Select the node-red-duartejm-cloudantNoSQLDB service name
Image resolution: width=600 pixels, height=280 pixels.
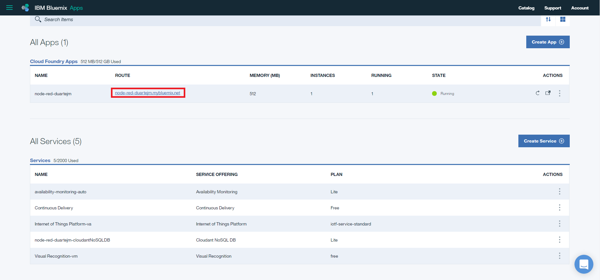72,240
